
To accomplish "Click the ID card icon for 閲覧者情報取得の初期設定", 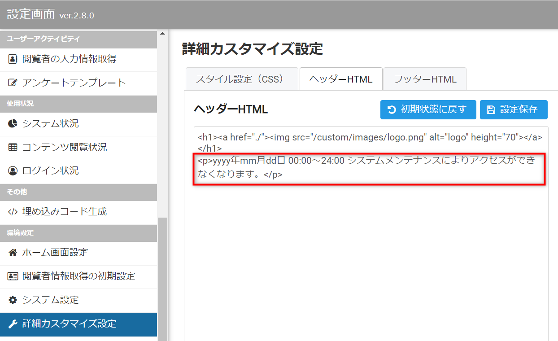I will point(13,276).
